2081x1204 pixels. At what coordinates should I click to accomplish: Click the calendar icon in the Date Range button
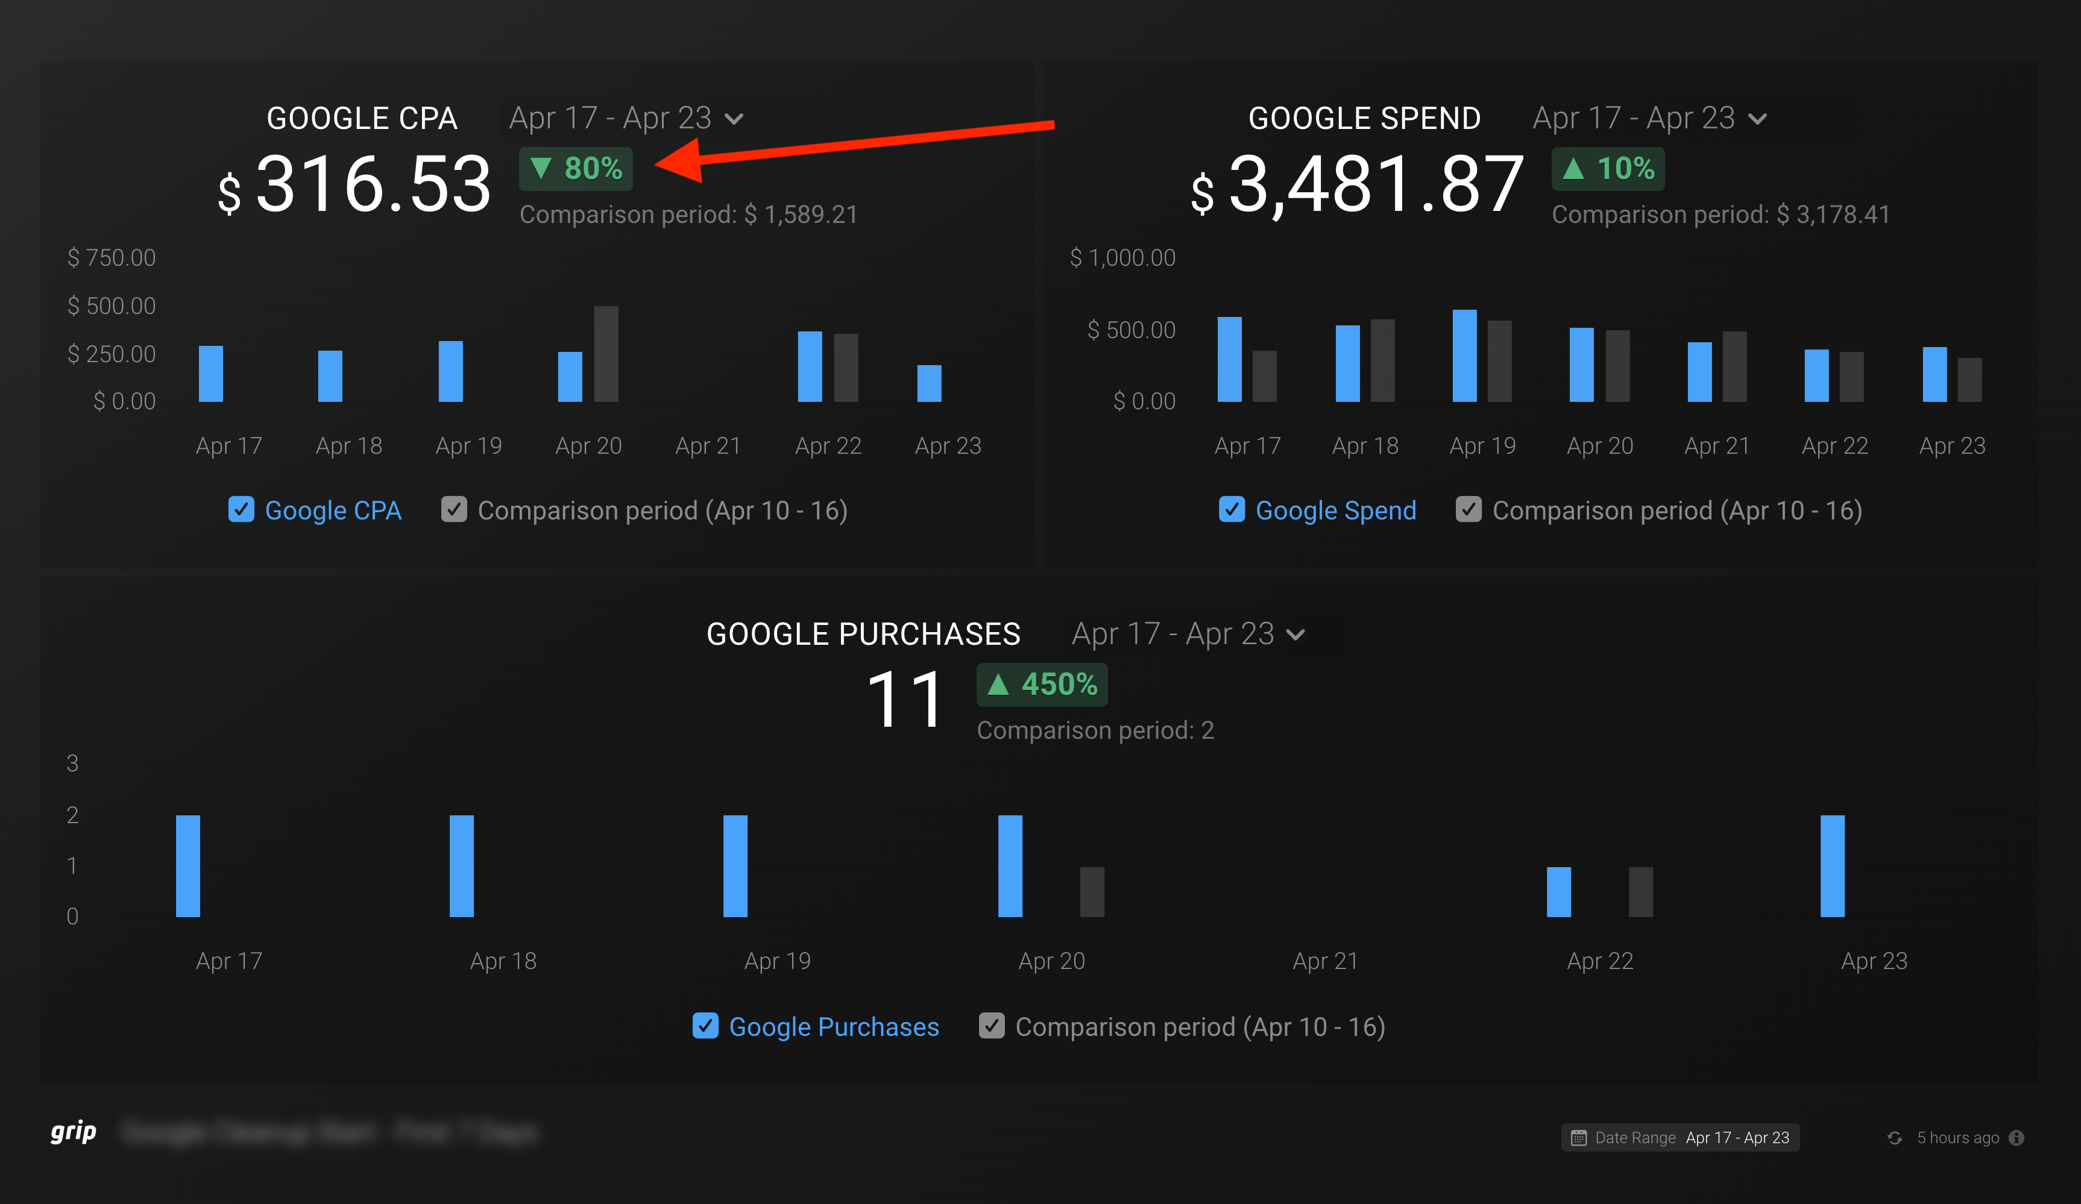[x=1578, y=1138]
